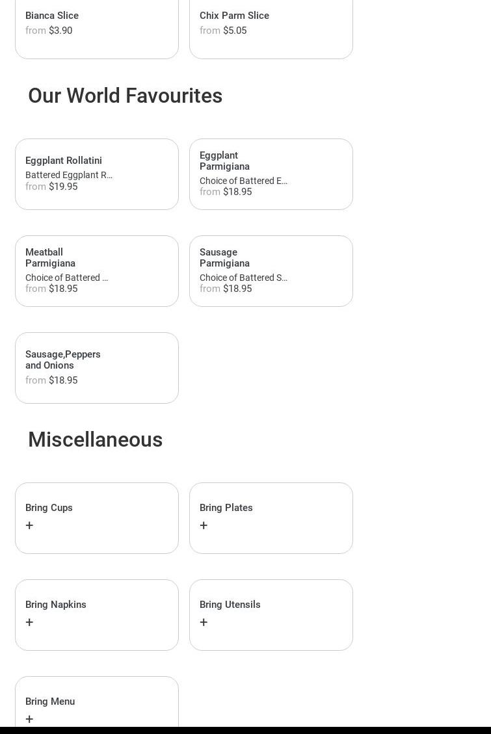This screenshot has width=491, height=734.
Task: Click the Miscellaneous section heading
Action: pos(95,439)
